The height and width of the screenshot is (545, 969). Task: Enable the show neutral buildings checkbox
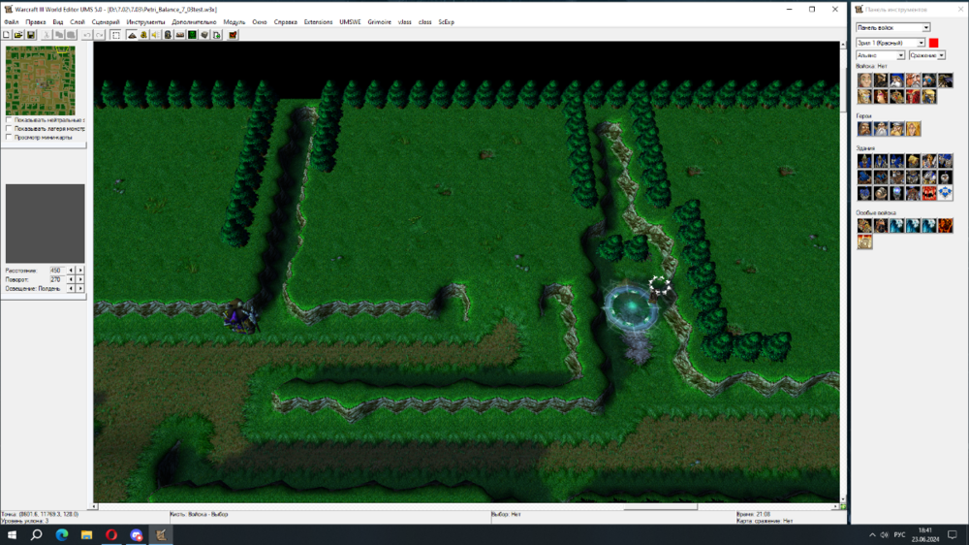[9, 120]
